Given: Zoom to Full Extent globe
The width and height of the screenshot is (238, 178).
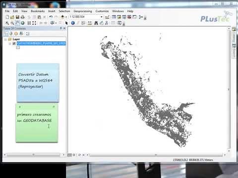Looking at the screenshot, I should click(23, 23).
